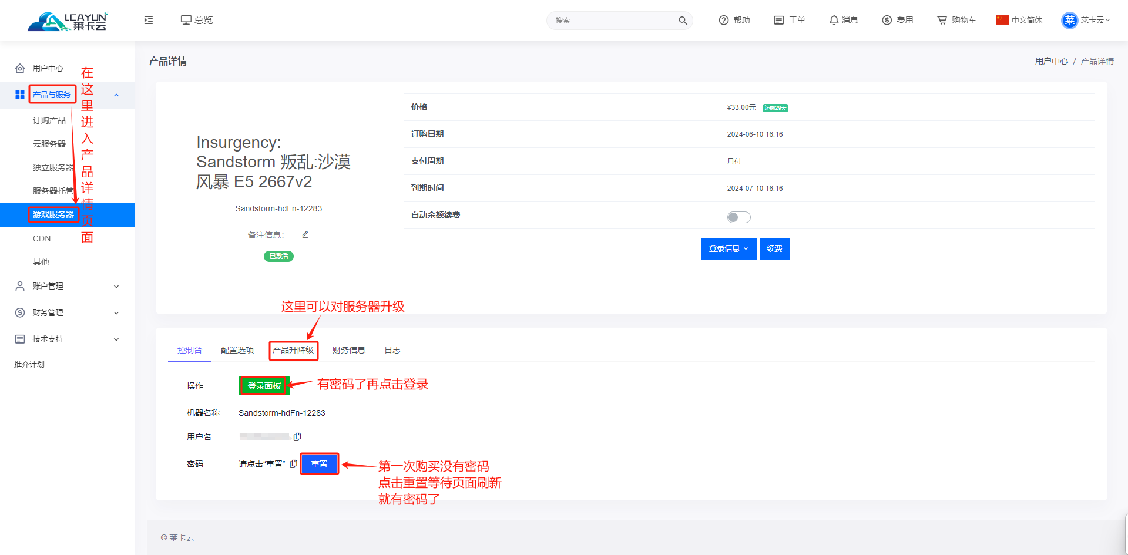The width and height of the screenshot is (1128, 555).
Task: Open 消息 notifications bell
Action: (844, 20)
